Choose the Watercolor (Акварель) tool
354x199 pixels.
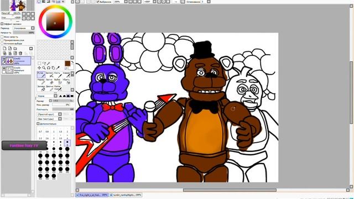click(x=66, y=75)
